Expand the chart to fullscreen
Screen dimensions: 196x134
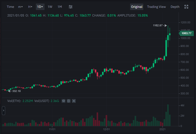coord(186,7)
